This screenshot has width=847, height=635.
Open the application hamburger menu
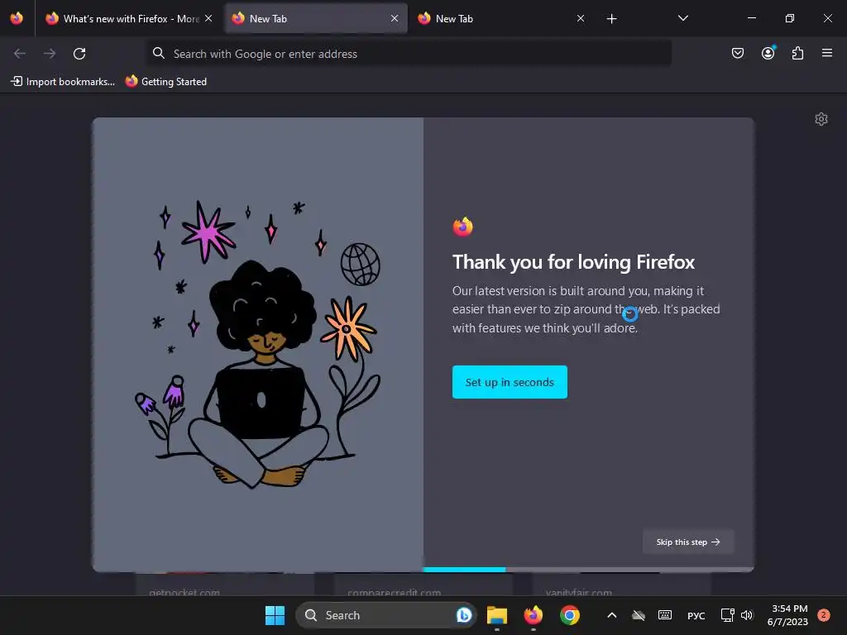pyautogui.click(x=827, y=53)
